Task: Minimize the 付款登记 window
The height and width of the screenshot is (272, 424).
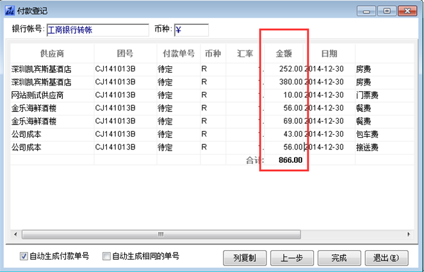Action: coord(366,11)
